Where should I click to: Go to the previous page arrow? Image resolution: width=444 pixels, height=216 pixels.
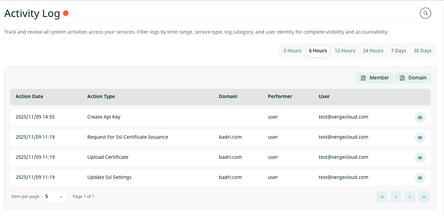[396, 197]
